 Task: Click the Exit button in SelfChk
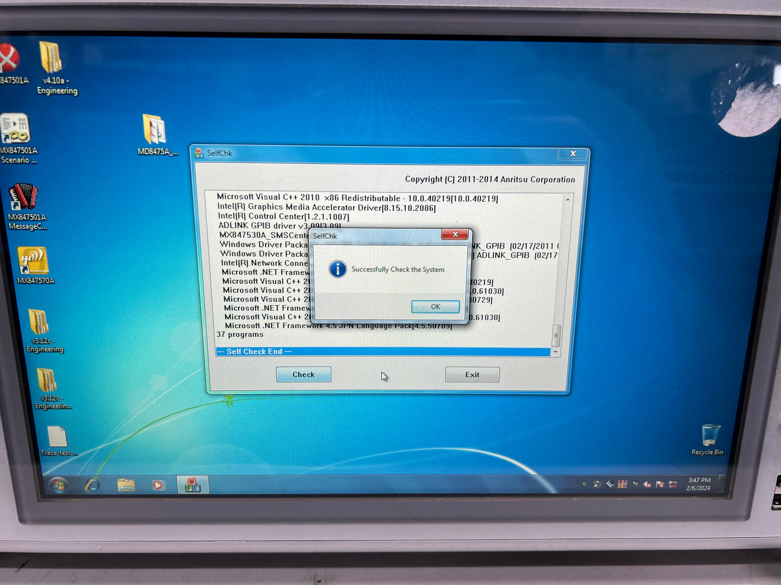click(472, 375)
